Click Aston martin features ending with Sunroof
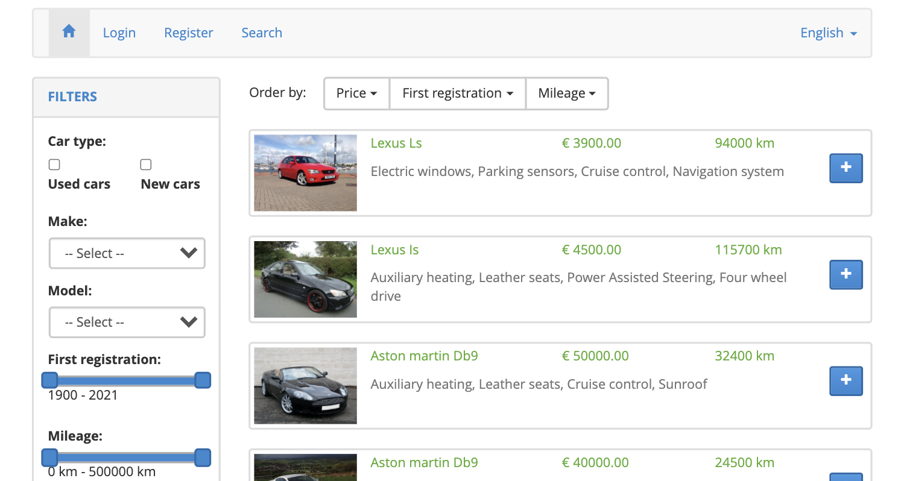Screen dimensions: 901x481 pos(539,384)
